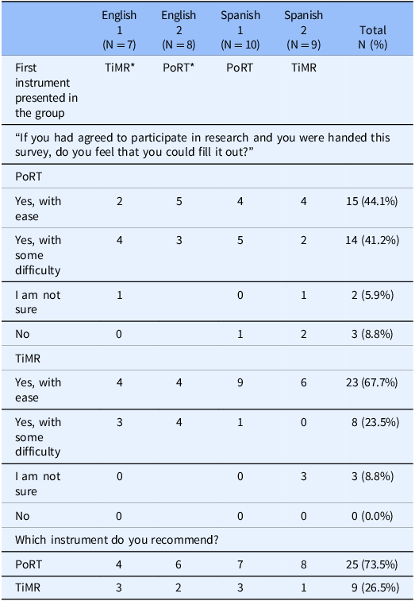Click the survey question text row
This screenshot has height=601, width=415.
click(x=202, y=145)
